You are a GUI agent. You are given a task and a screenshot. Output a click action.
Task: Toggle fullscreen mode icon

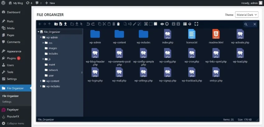196,24
